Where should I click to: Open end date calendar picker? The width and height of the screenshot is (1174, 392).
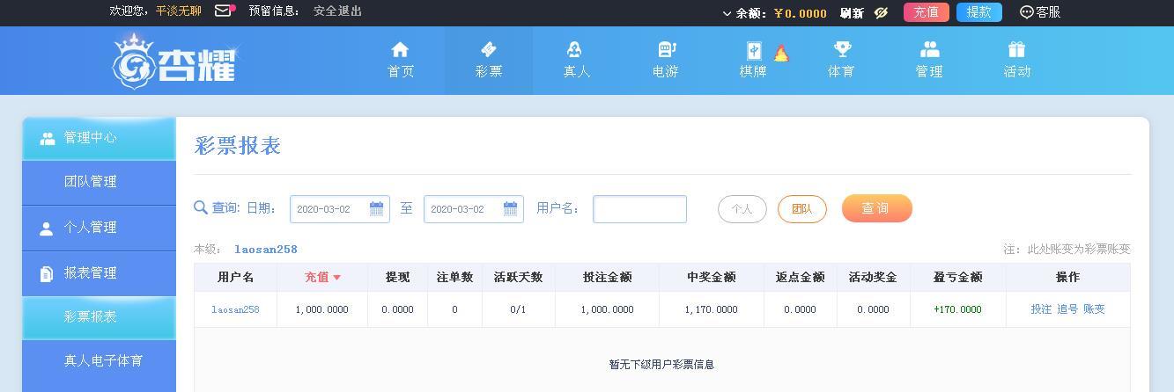click(510, 208)
